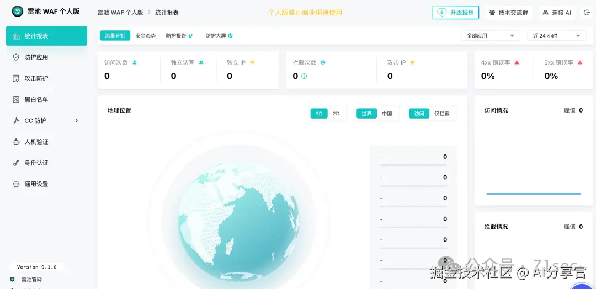Open the 全部应用 dropdown
The height and width of the screenshot is (289, 596).
[491, 36]
